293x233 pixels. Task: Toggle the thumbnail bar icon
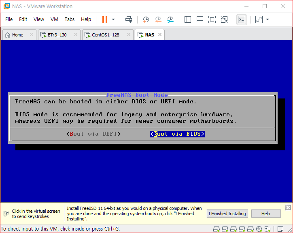tap(200, 19)
